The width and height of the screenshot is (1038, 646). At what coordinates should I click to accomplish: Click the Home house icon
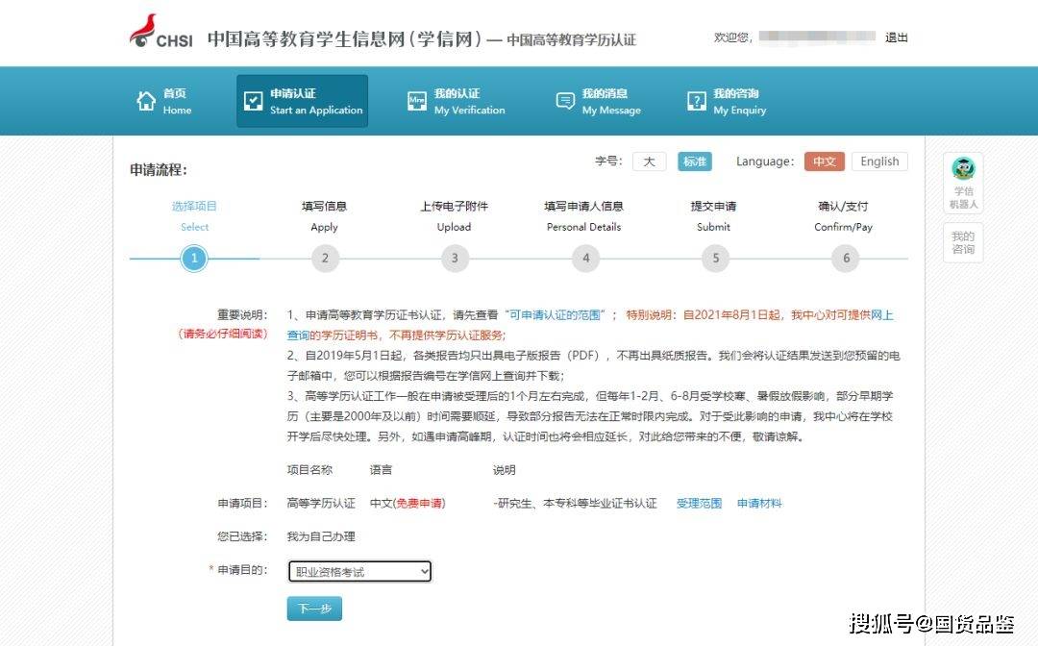click(146, 101)
